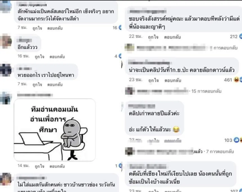Open the replier avatar on the 15 replies row
This screenshot has width=242, height=192.
130,91
